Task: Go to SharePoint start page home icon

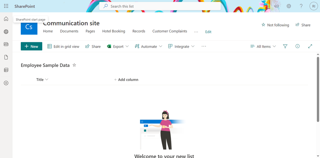Action: tap(6, 19)
